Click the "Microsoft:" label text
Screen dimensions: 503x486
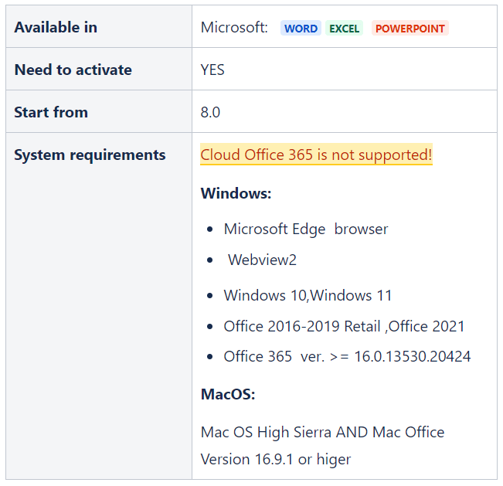click(x=234, y=28)
